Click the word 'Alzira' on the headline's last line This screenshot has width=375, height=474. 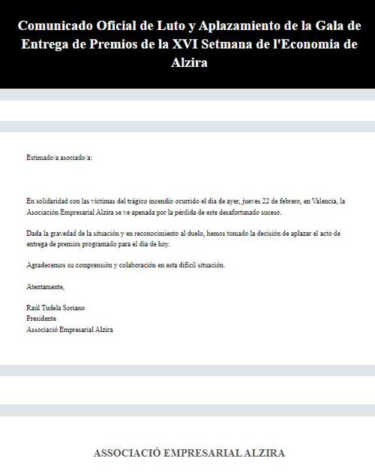(x=189, y=62)
